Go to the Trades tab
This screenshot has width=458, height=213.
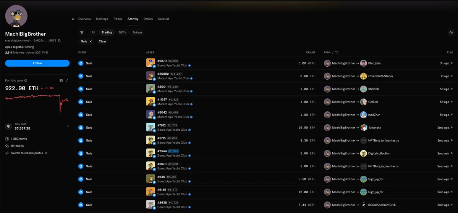[x=118, y=19]
